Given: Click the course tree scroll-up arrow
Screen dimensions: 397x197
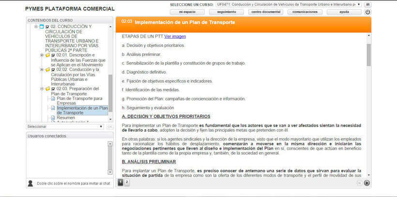Looking at the screenshot, I should (110, 26).
